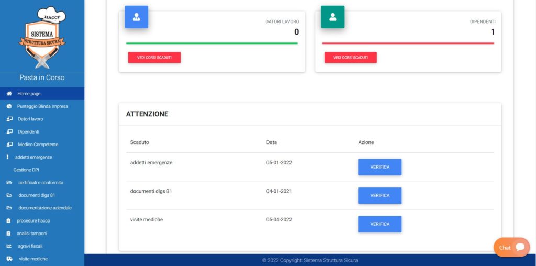Click documenti dlgs 81 cell in Attenzione table

tap(151, 191)
